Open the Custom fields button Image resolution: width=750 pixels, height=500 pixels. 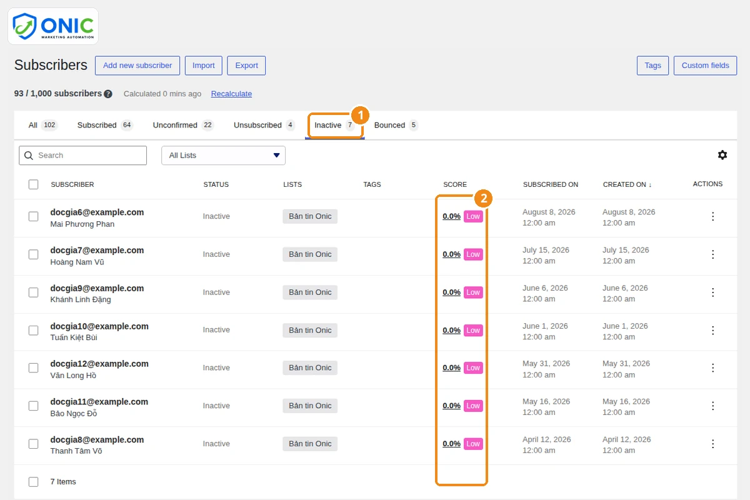tap(706, 66)
